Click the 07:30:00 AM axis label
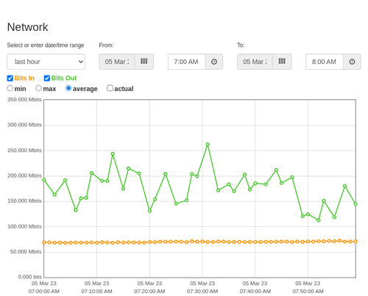368x296 pixels. pyautogui.click(x=202, y=292)
